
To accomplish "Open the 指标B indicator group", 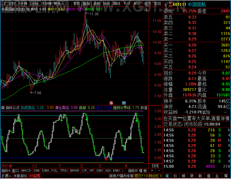I will tap(133, 171).
